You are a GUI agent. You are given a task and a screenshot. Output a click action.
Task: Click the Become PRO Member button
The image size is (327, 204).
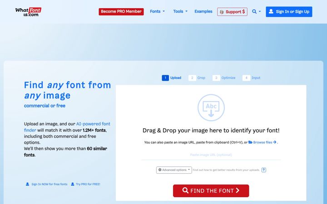121,12
